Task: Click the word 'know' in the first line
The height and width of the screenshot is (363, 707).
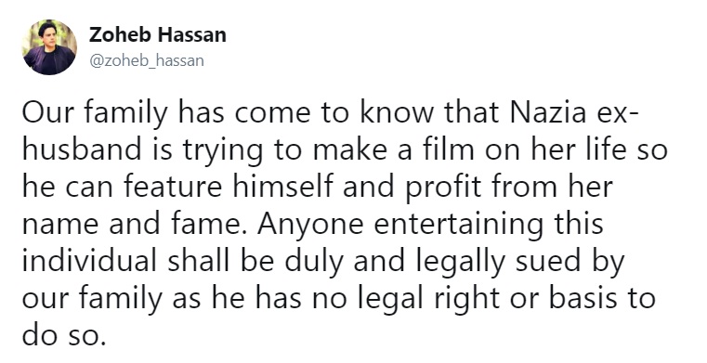Action: (398, 113)
